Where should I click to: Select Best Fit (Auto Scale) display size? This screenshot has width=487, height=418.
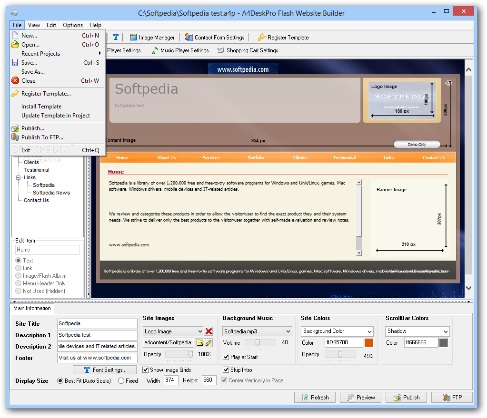pos(60,380)
